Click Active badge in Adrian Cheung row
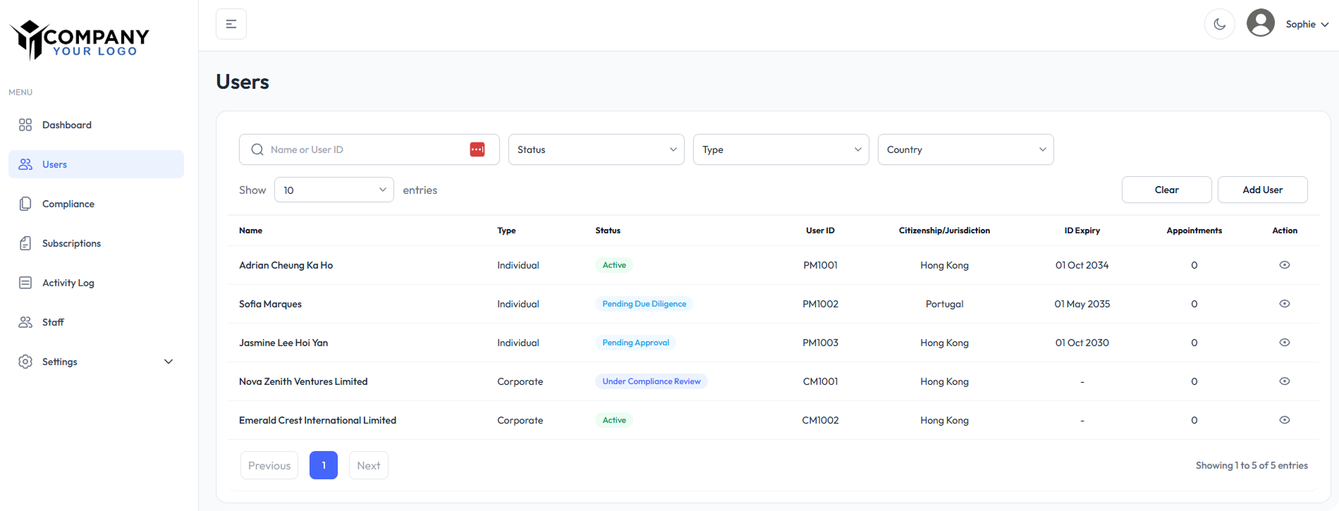The height and width of the screenshot is (511, 1339). tap(614, 265)
